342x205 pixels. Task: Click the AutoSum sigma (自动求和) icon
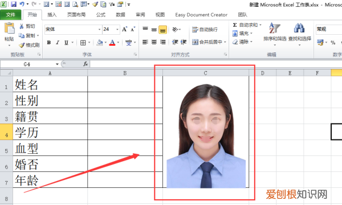point(235,25)
